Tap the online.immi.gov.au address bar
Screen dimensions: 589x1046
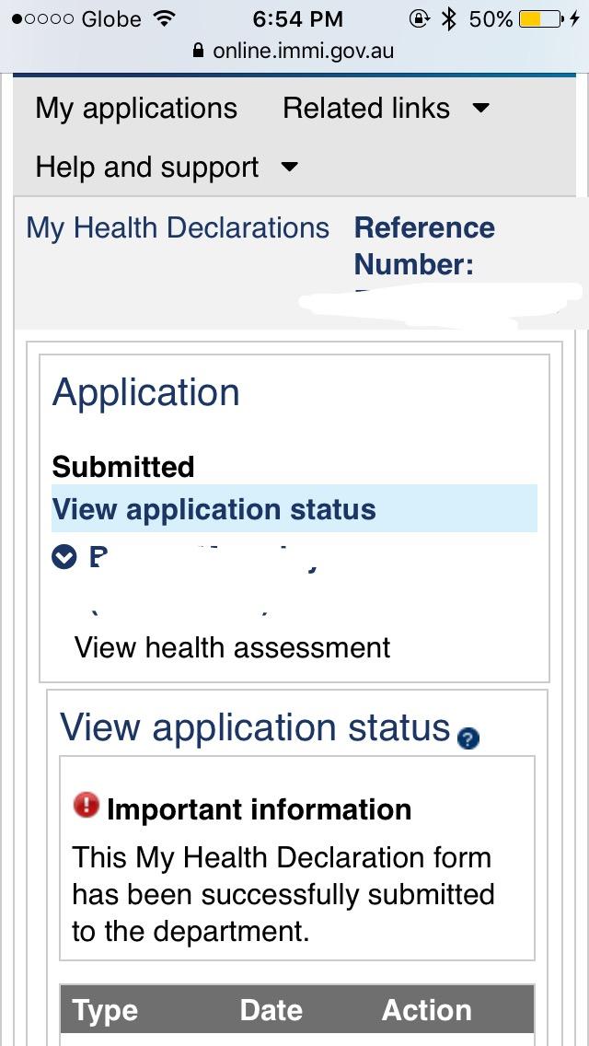click(x=302, y=51)
